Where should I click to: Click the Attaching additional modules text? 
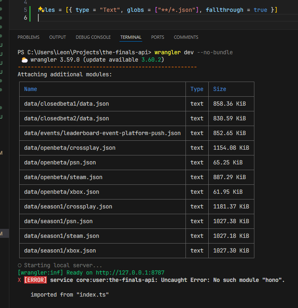65,74
